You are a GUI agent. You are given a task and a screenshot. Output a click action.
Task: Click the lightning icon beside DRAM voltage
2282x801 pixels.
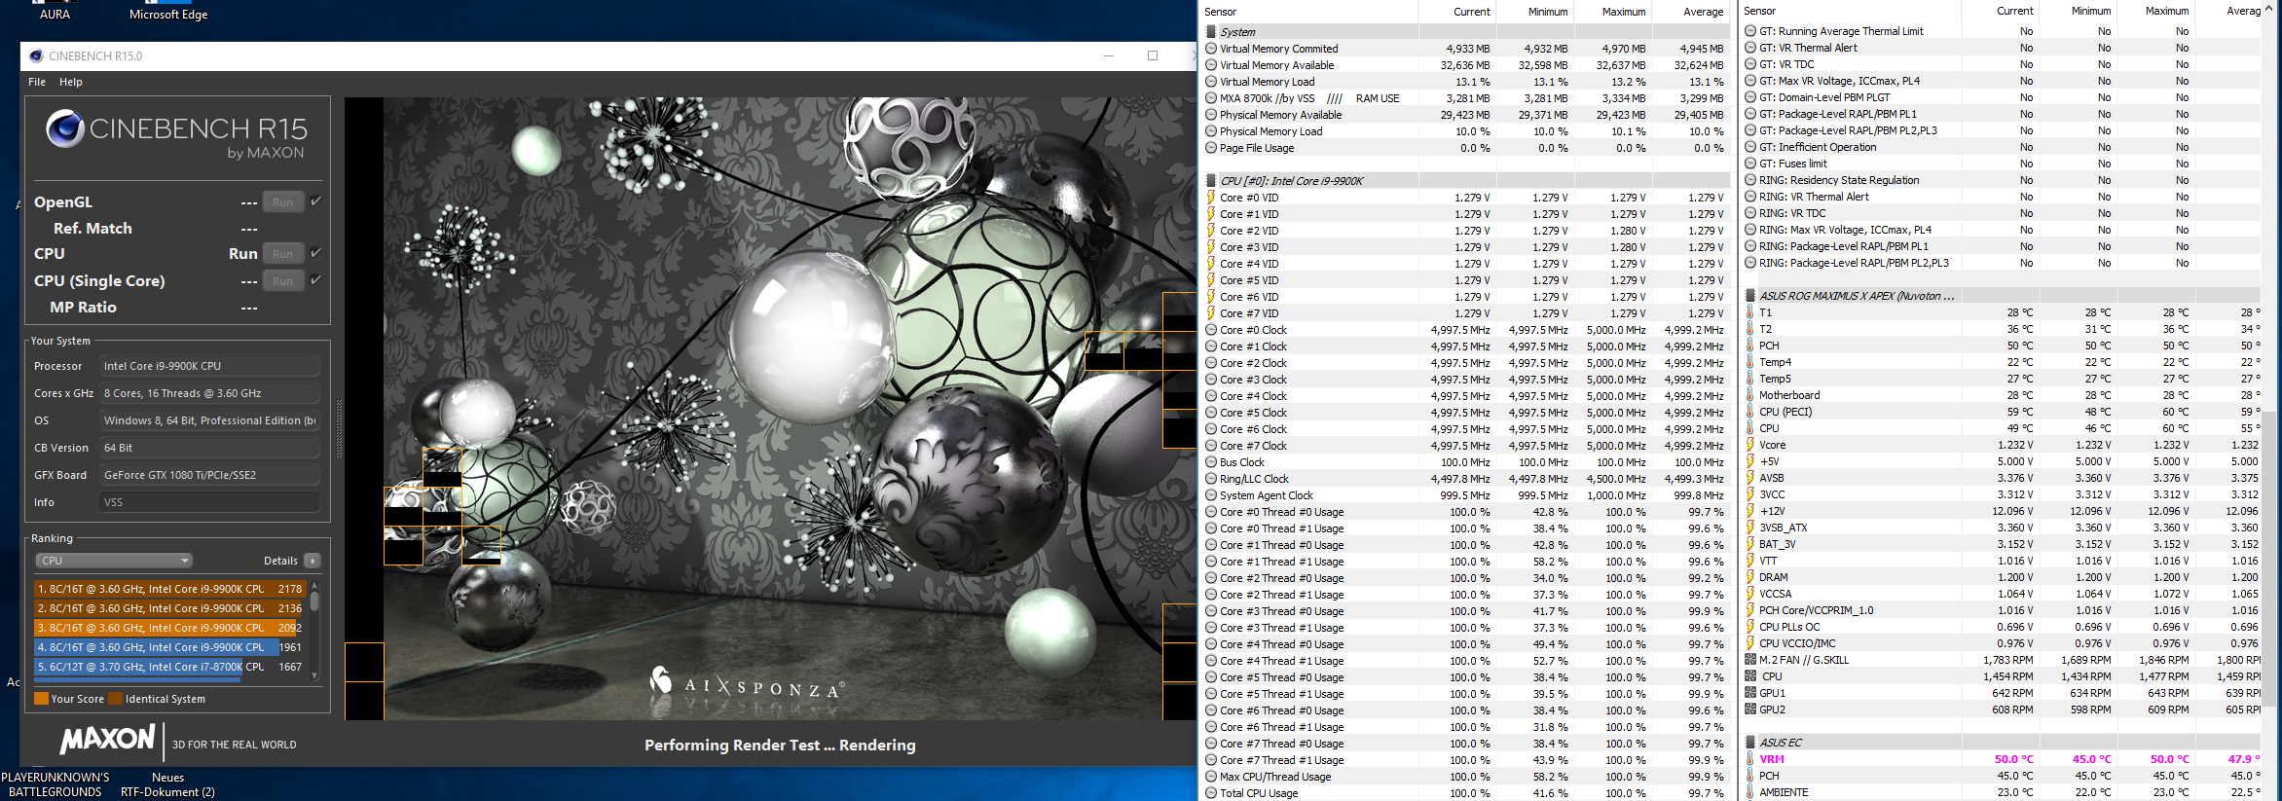[1750, 577]
